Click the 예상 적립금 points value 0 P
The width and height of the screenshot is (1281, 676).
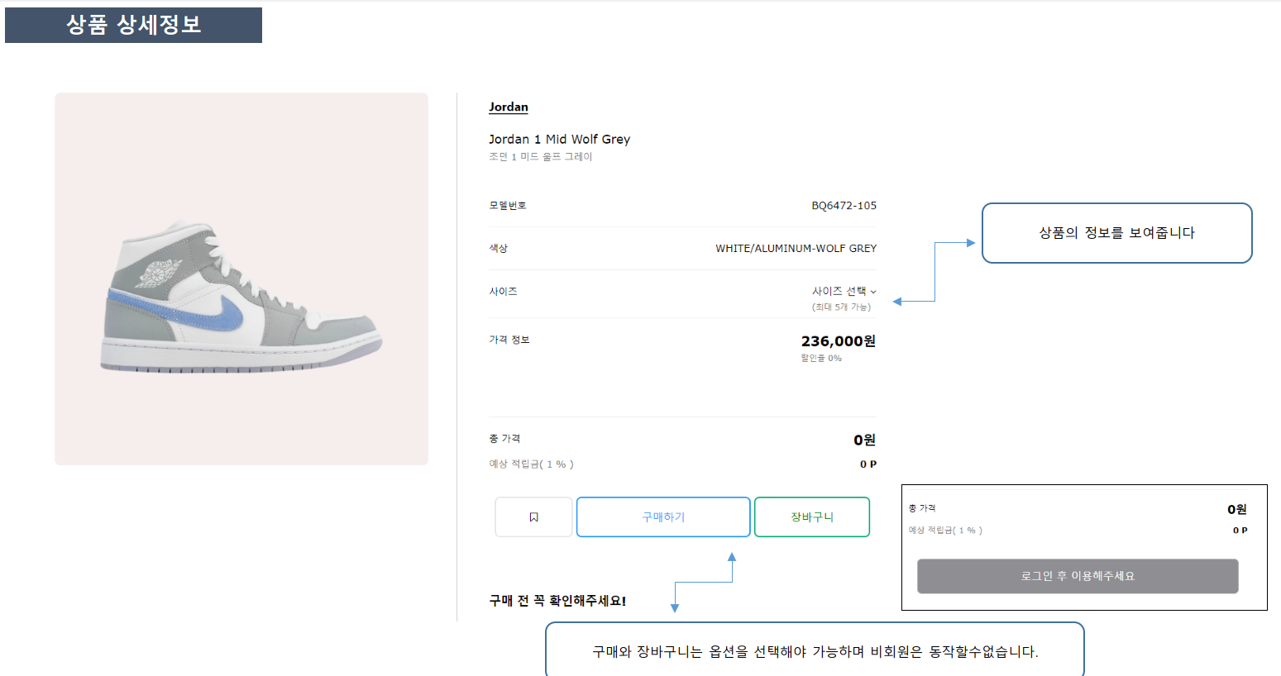pos(868,464)
